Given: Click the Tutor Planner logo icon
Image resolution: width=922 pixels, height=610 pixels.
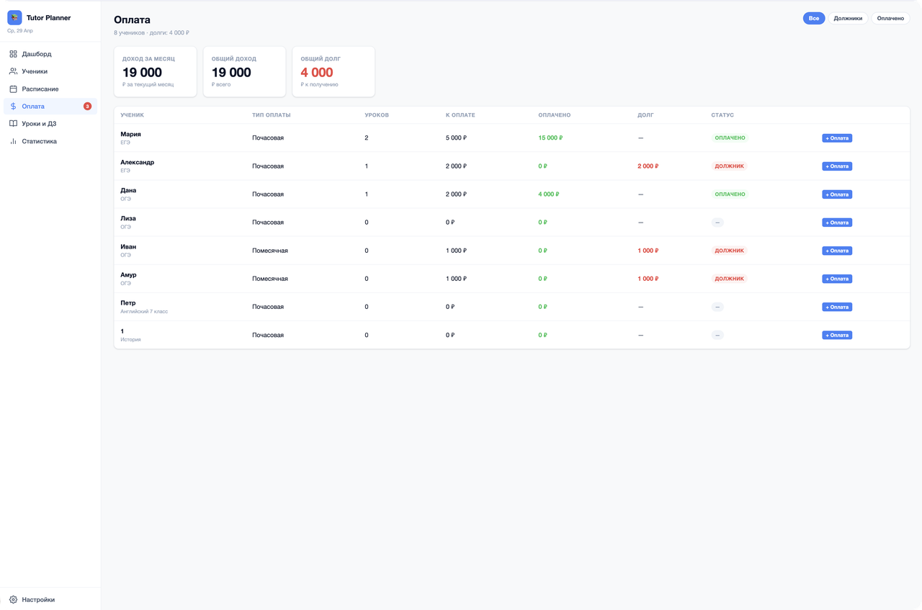Looking at the screenshot, I should (x=14, y=17).
